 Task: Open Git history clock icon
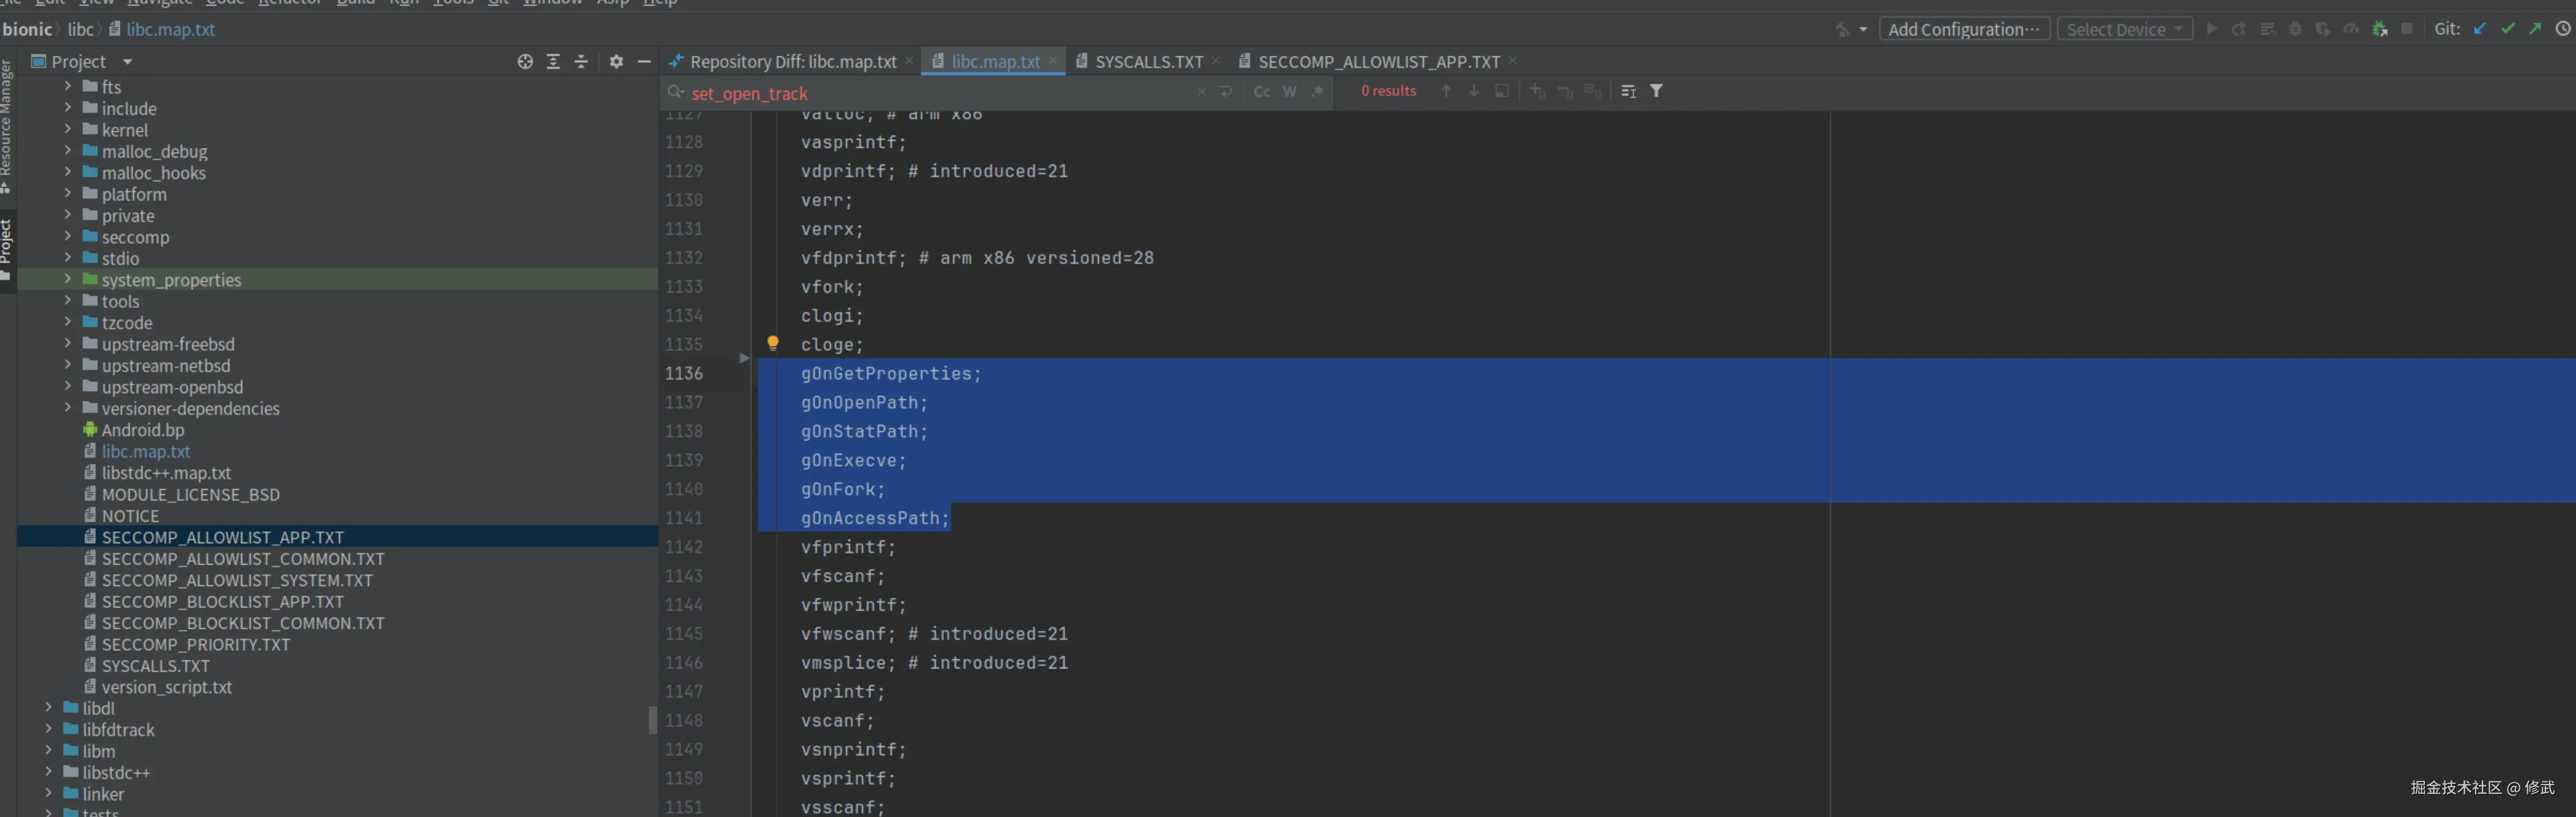pyautogui.click(x=2562, y=29)
